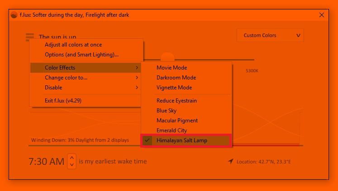The width and height of the screenshot is (338, 191).
Task: Expand the Disable submenu
Action: 86,88
